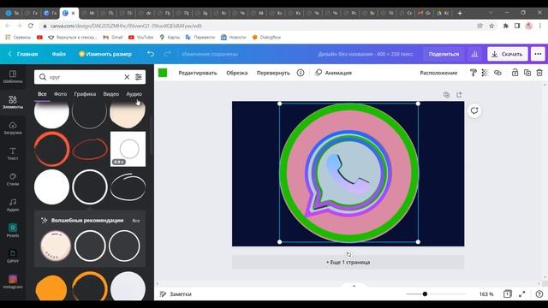
Task: Select the pink circle recommendation thumbnail
Action: coord(56,246)
